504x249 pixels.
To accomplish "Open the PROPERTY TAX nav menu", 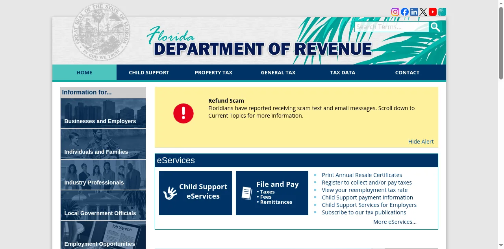I will (213, 72).
